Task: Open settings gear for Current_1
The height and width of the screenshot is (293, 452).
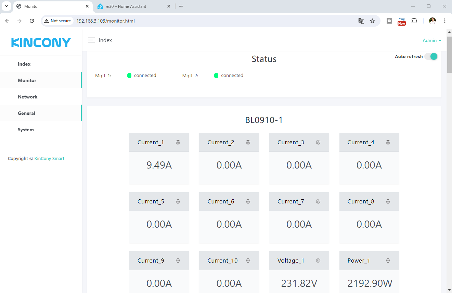Action: (178, 142)
